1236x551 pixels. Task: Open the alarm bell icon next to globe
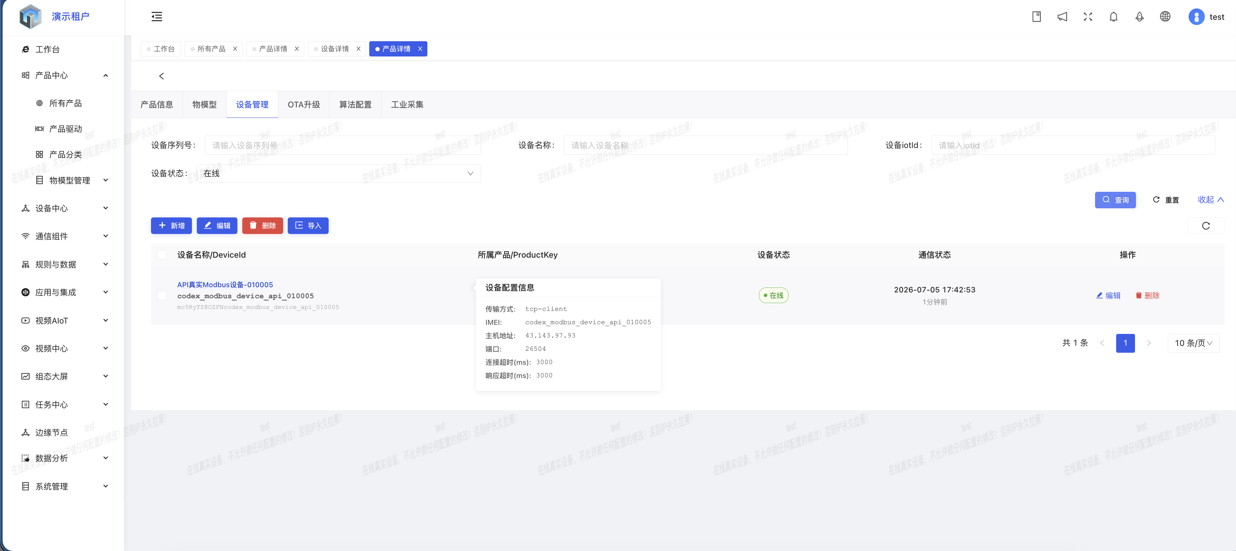pyautogui.click(x=1140, y=17)
